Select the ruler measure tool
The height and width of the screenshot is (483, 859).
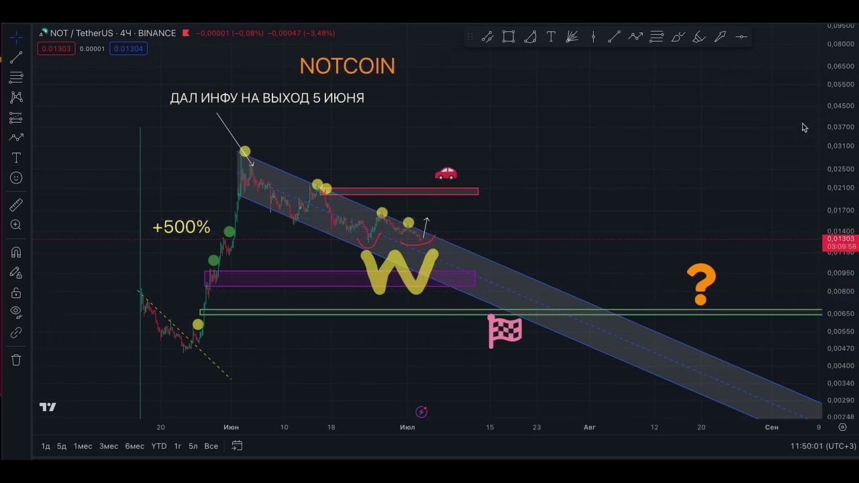[16, 205]
